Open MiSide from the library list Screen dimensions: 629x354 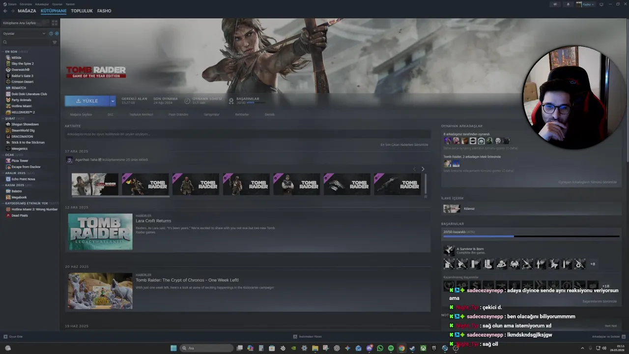pyautogui.click(x=17, y=58)
